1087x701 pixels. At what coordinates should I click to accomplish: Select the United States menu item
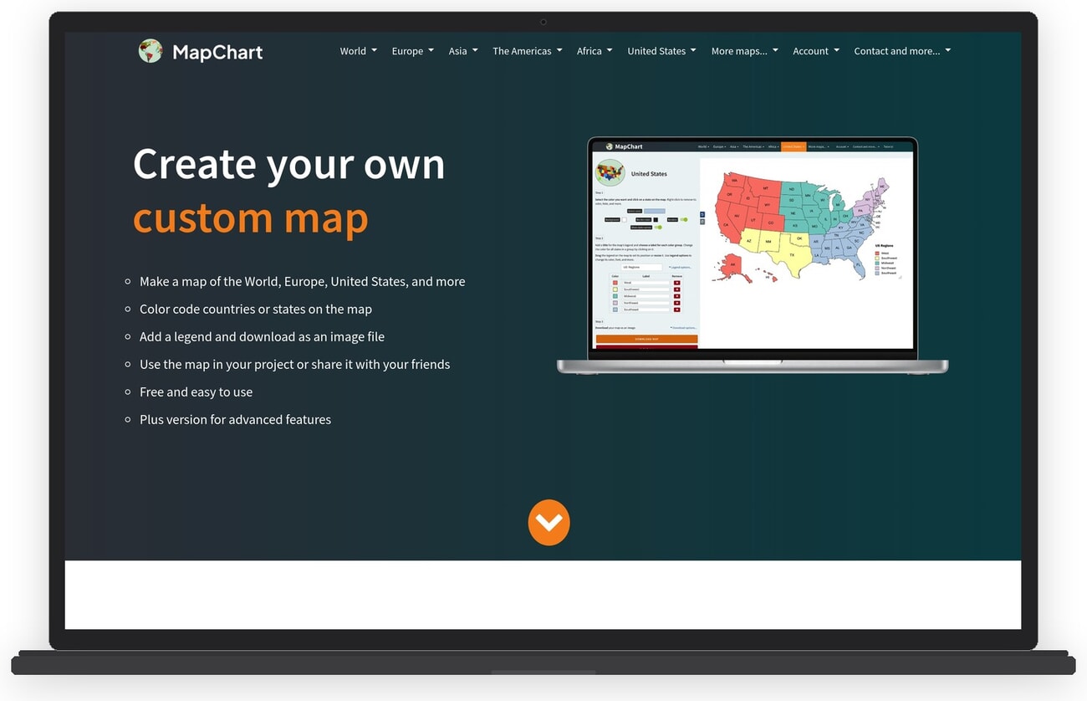(656, 50)
